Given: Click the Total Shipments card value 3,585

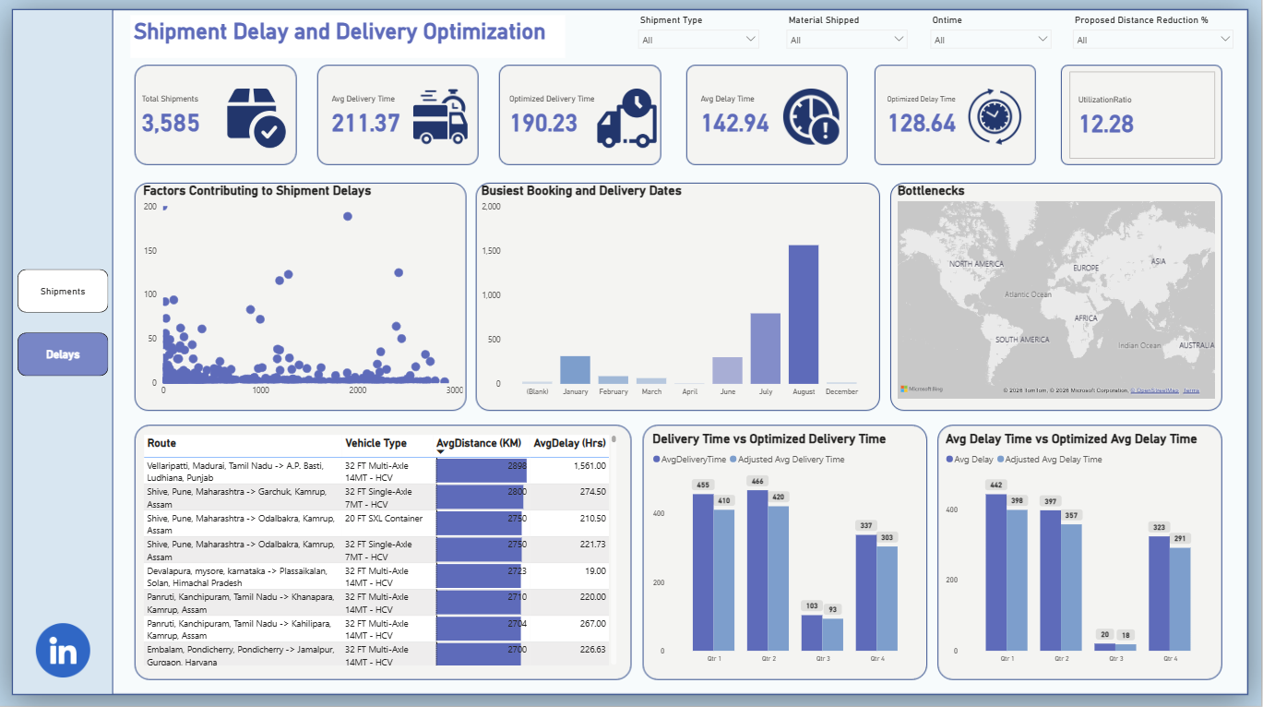Looking at the screenshot, I should pyautogui.click(x=171, y=123).
